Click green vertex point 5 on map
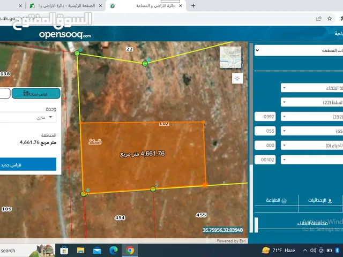The height and width of the screenshot is (257, 343). [77, 53]
